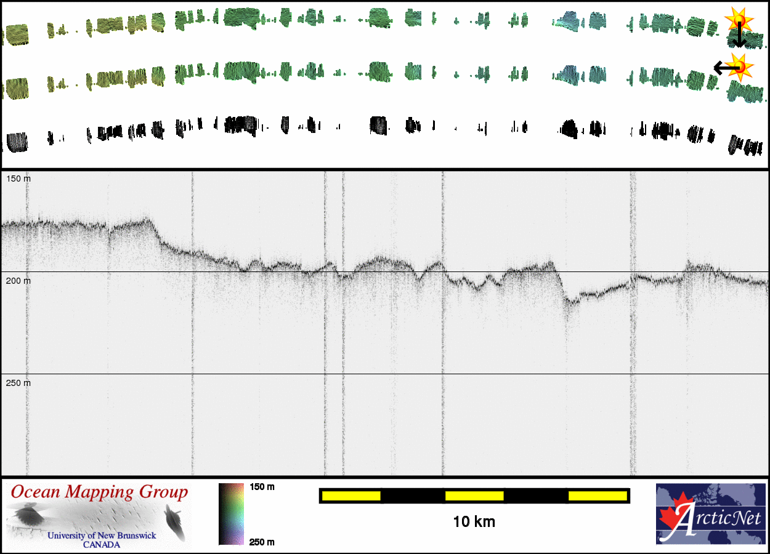Click the leftmost yellow scale bar segment

(x=351, y=496)
